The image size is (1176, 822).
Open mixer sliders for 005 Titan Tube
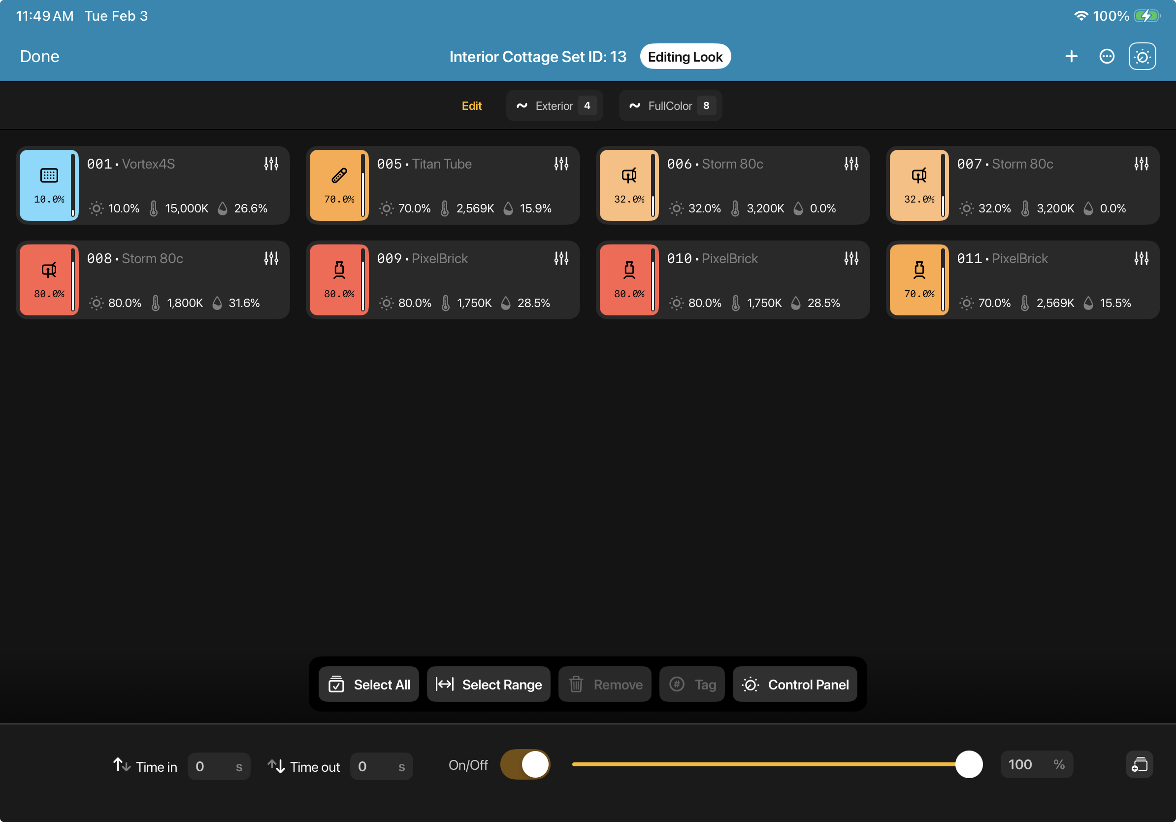(x=561, y=164)
